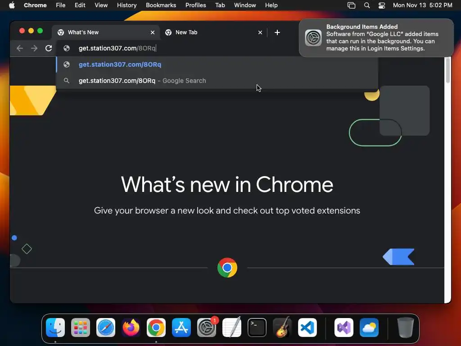Viewport: 461px width, 346px height.
Task: Open App Store from the Dock
Action: [x=181, y=328]
